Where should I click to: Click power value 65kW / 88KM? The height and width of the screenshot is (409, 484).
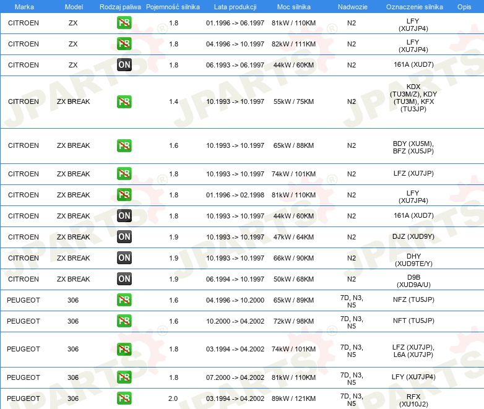click(293, 145)
